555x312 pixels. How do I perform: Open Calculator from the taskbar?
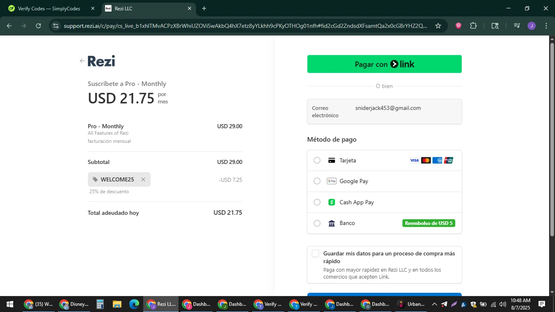[x=100, y=304]
